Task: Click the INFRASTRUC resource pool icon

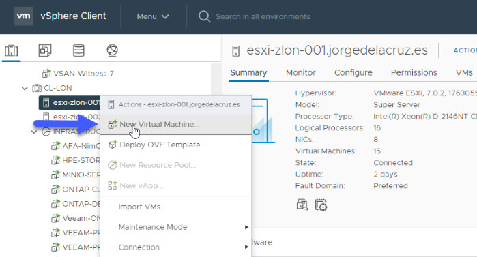Action: 46,132
